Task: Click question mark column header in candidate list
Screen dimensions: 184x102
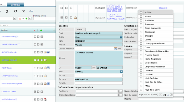Action: 38,30
